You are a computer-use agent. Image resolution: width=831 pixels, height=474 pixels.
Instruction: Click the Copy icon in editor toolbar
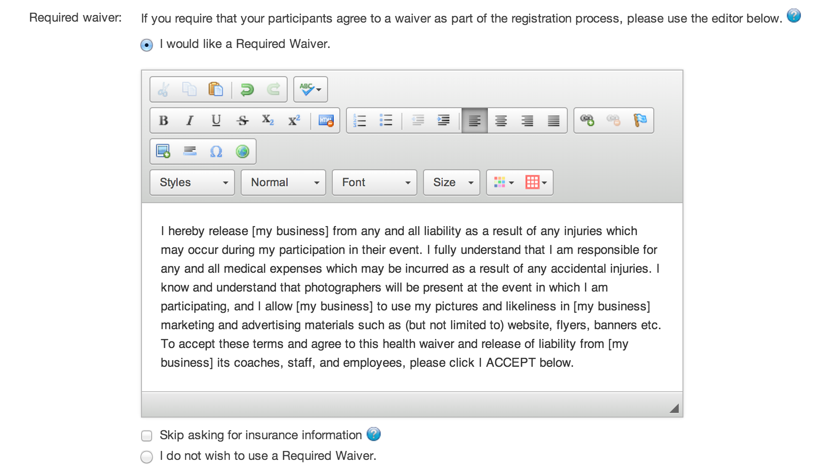click(x=189, y=89)
